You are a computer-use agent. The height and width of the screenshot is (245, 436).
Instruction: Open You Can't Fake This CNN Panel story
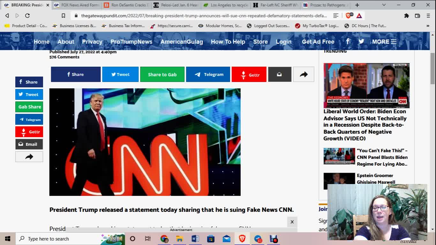[x=382, y=157]
